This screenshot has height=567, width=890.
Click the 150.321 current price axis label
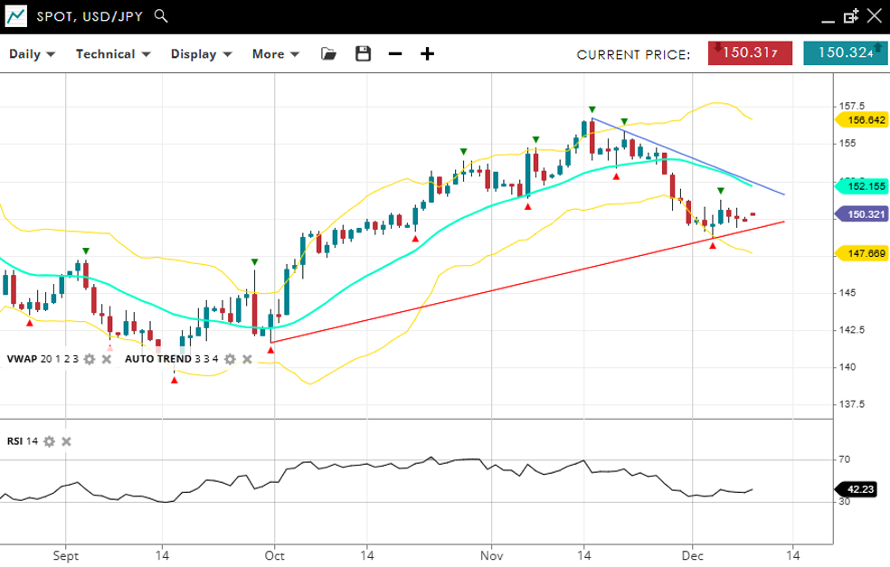[865, 214]
